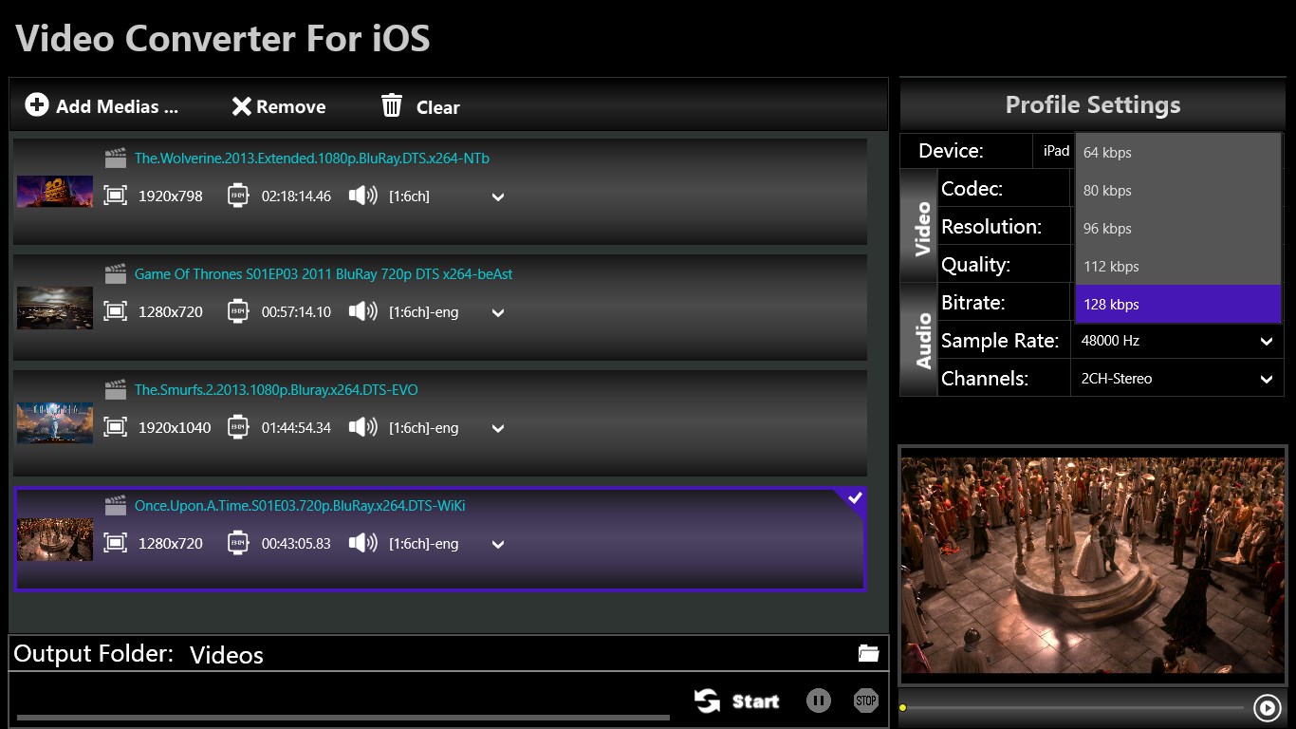Click the Stop conversion icon
Image resolution: width=1296 pixels, height=729 pixels.
(865, 701)
